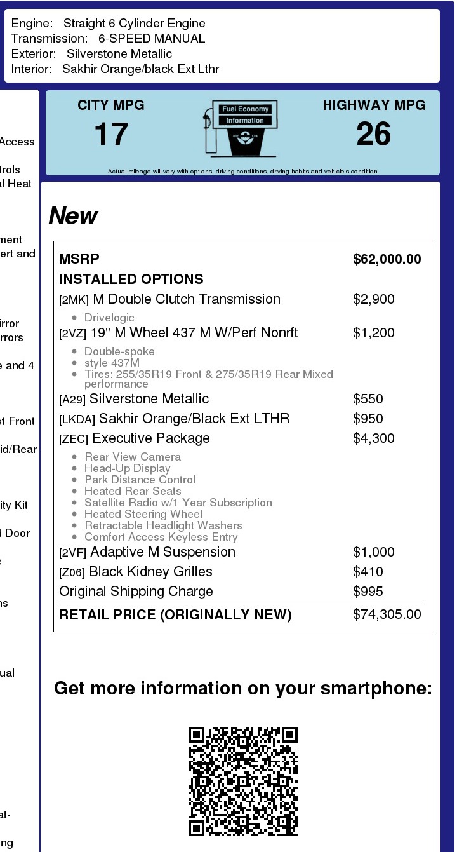Image resolution: width=457 pixels, height=852 pixels.
Task: Click the Get more information on your smartphone heading
Action: 243,689
